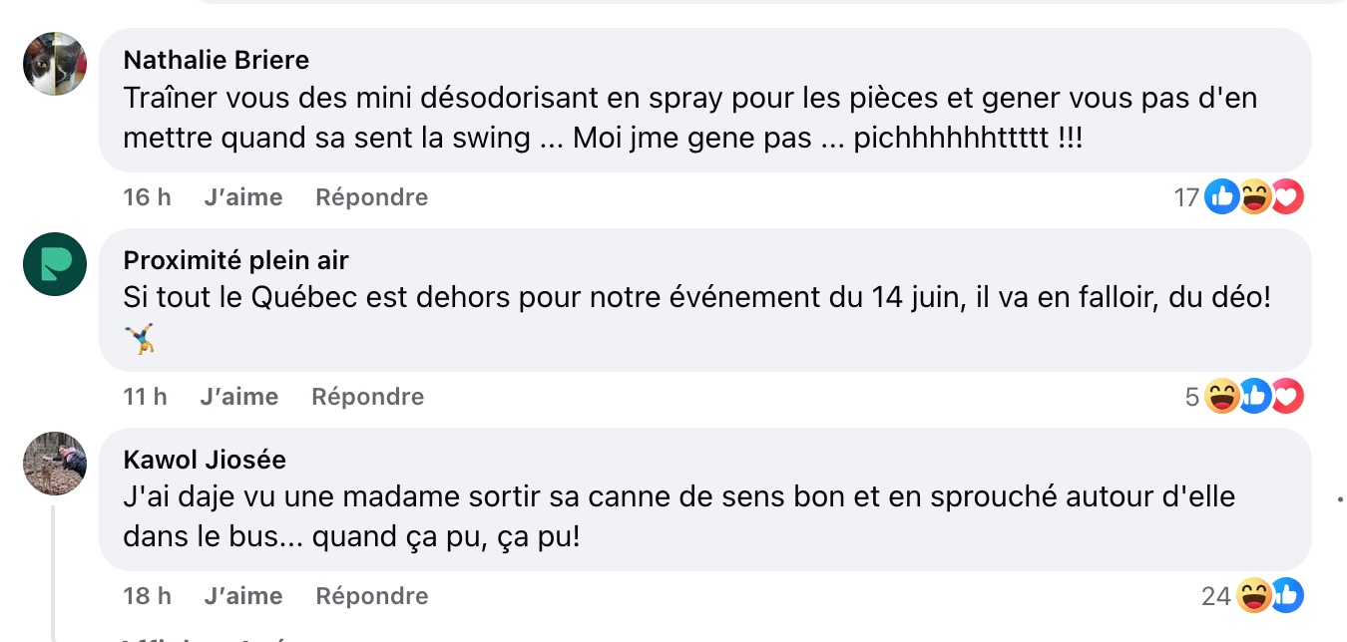View the 24 reactions count on Kawol's comment
The width and height of the screenshot is (1347, 642).
(x=1216, y=596)
